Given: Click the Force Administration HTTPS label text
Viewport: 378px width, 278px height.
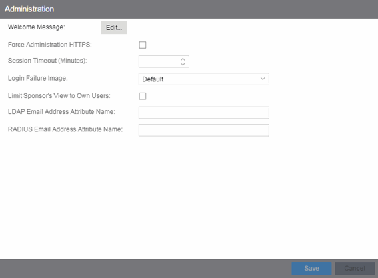Looking at the screenshot, I should click(49, 45).
